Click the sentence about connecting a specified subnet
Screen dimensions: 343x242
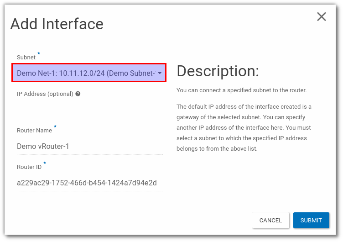[241, 90]
